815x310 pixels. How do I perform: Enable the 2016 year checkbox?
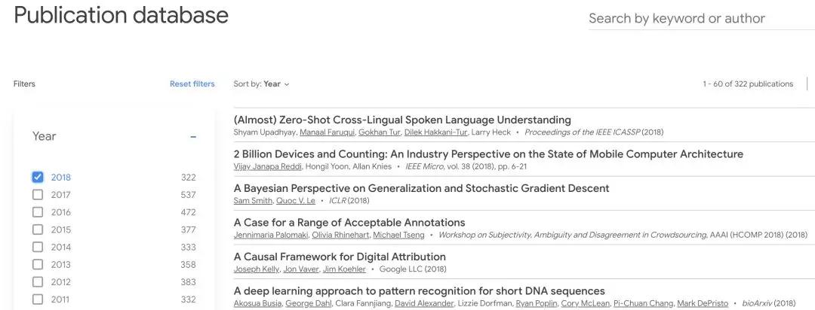[38, 212]
